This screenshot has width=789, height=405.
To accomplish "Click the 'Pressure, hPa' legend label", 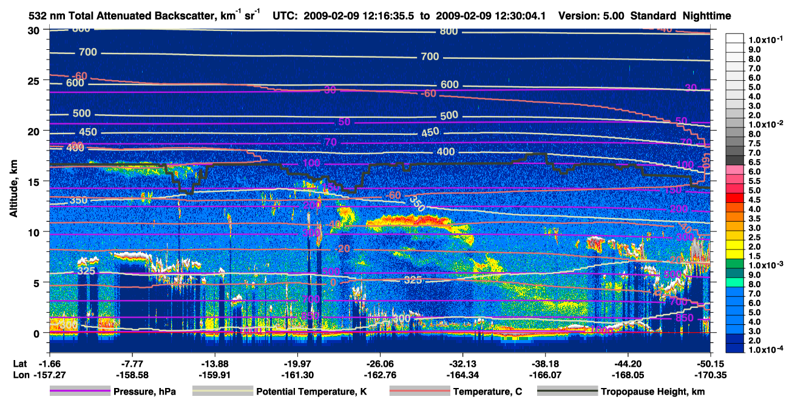I will point(144,392).
